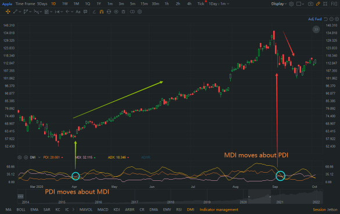Open the DMI indicator dropdown arrow
Viewport: 340px width, 214px height.
click(40, 158)
